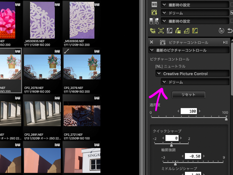Click the circular adjustments reset list icon
This screenshot has width=233, height=175.
pos(221,31)
